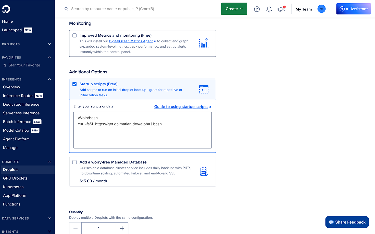
Task: Open Launchpad in sidebar
Action: [x=12, y=30]
